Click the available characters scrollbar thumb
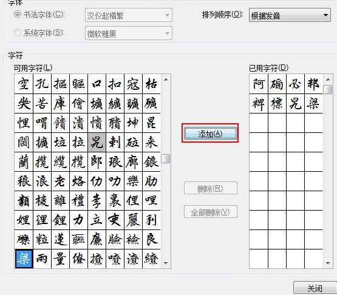Image resolution: width=337 pixels, height=295 pixels. (x=166, y=159)
